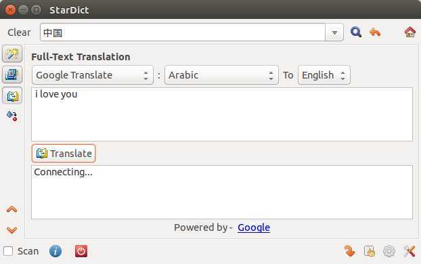
Task: Select the magic wand fuzzy query icon
Action: tap(12, 53)
